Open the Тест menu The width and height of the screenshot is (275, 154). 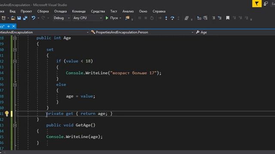113,12
